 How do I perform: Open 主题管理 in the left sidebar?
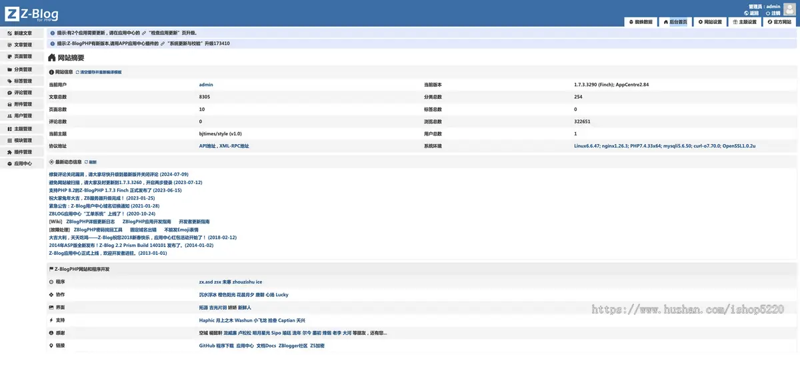click(x=23, y=128)
